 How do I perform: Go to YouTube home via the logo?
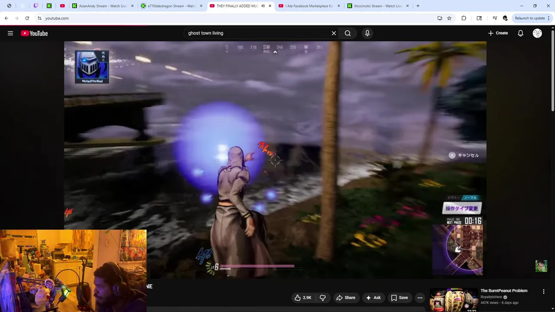[x=34, y=33]
